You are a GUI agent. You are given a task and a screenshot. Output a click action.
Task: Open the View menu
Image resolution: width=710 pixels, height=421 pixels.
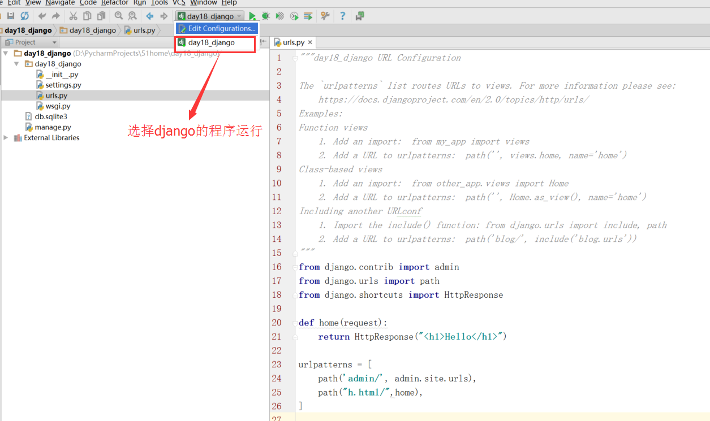[x=33, y=3]
